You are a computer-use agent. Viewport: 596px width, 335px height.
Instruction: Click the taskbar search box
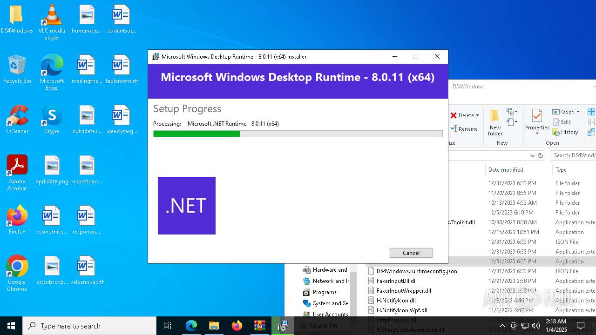pos(89,326)
